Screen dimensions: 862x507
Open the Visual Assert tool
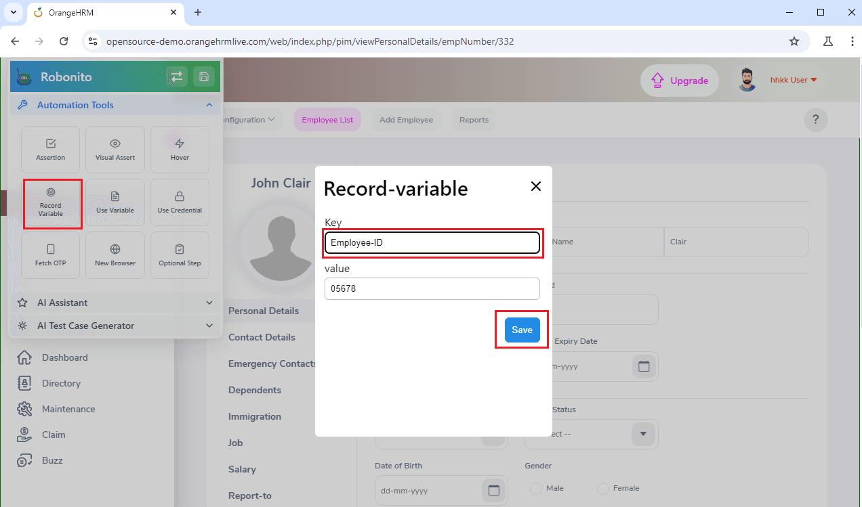pyautogui.click(x=115, y=149)
